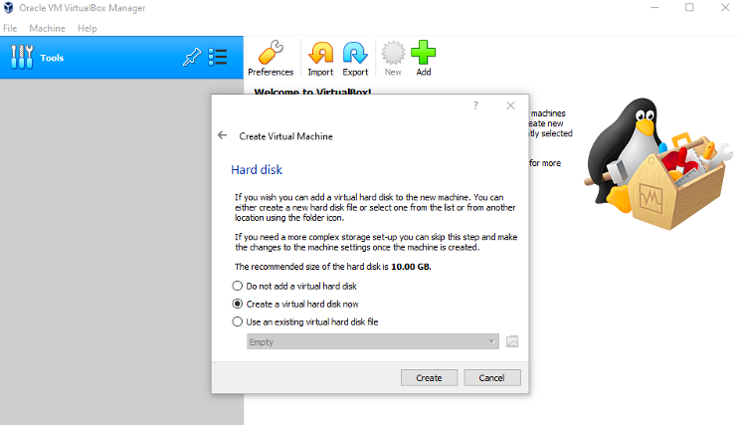
Task: Open the Machine menu
Action: pyautogui.click(x=47, y=29)
